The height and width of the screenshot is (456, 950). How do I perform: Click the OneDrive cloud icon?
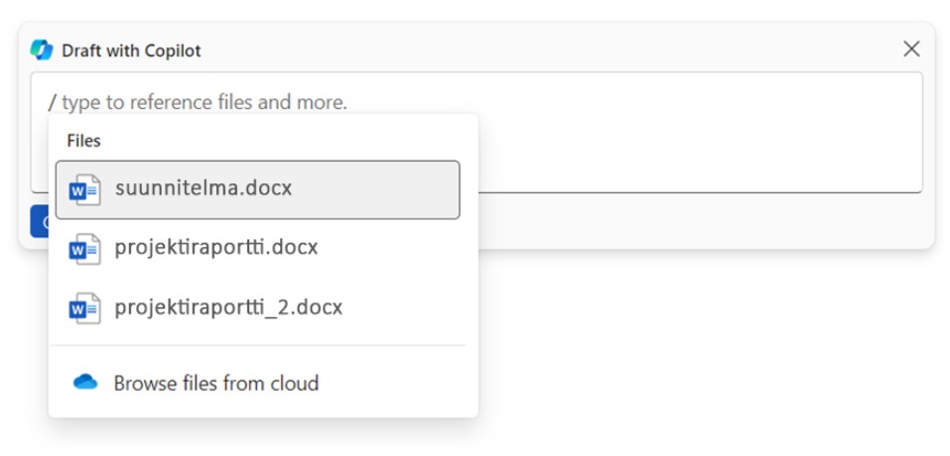(x=86, y=383)
